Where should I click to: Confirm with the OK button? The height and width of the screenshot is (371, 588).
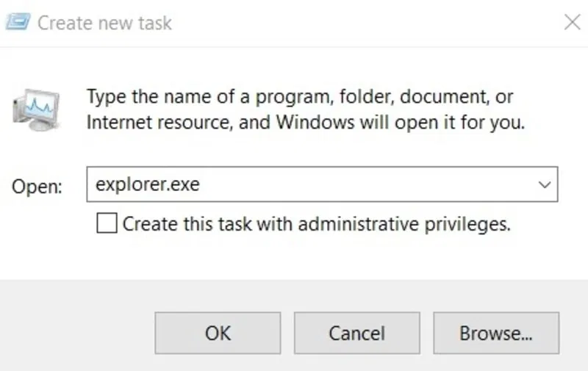[218, 333]
